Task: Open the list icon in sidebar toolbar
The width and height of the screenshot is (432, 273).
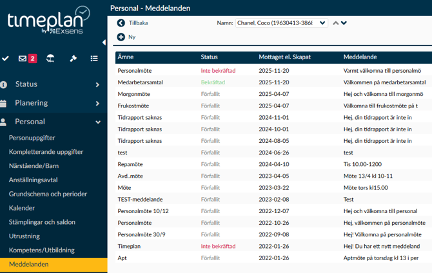Action: pos(94,59)
